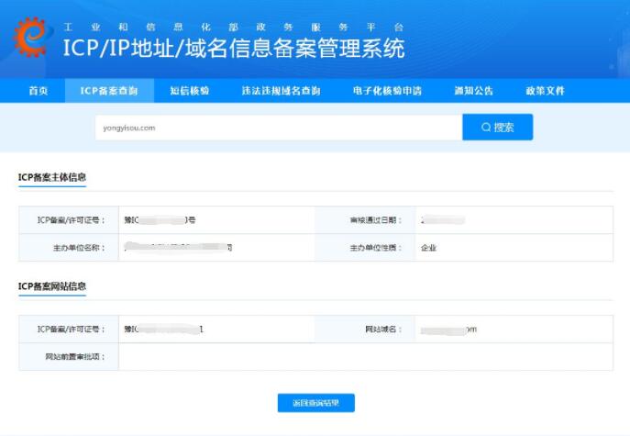
Task: Click the empty 网站前置审批项 value cell
Action: pos(365,356)
